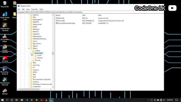Click the tree pane horizontal scrollbar thumb
The height and width of the screenshot is (102, 181).
[x=29, y=89]
